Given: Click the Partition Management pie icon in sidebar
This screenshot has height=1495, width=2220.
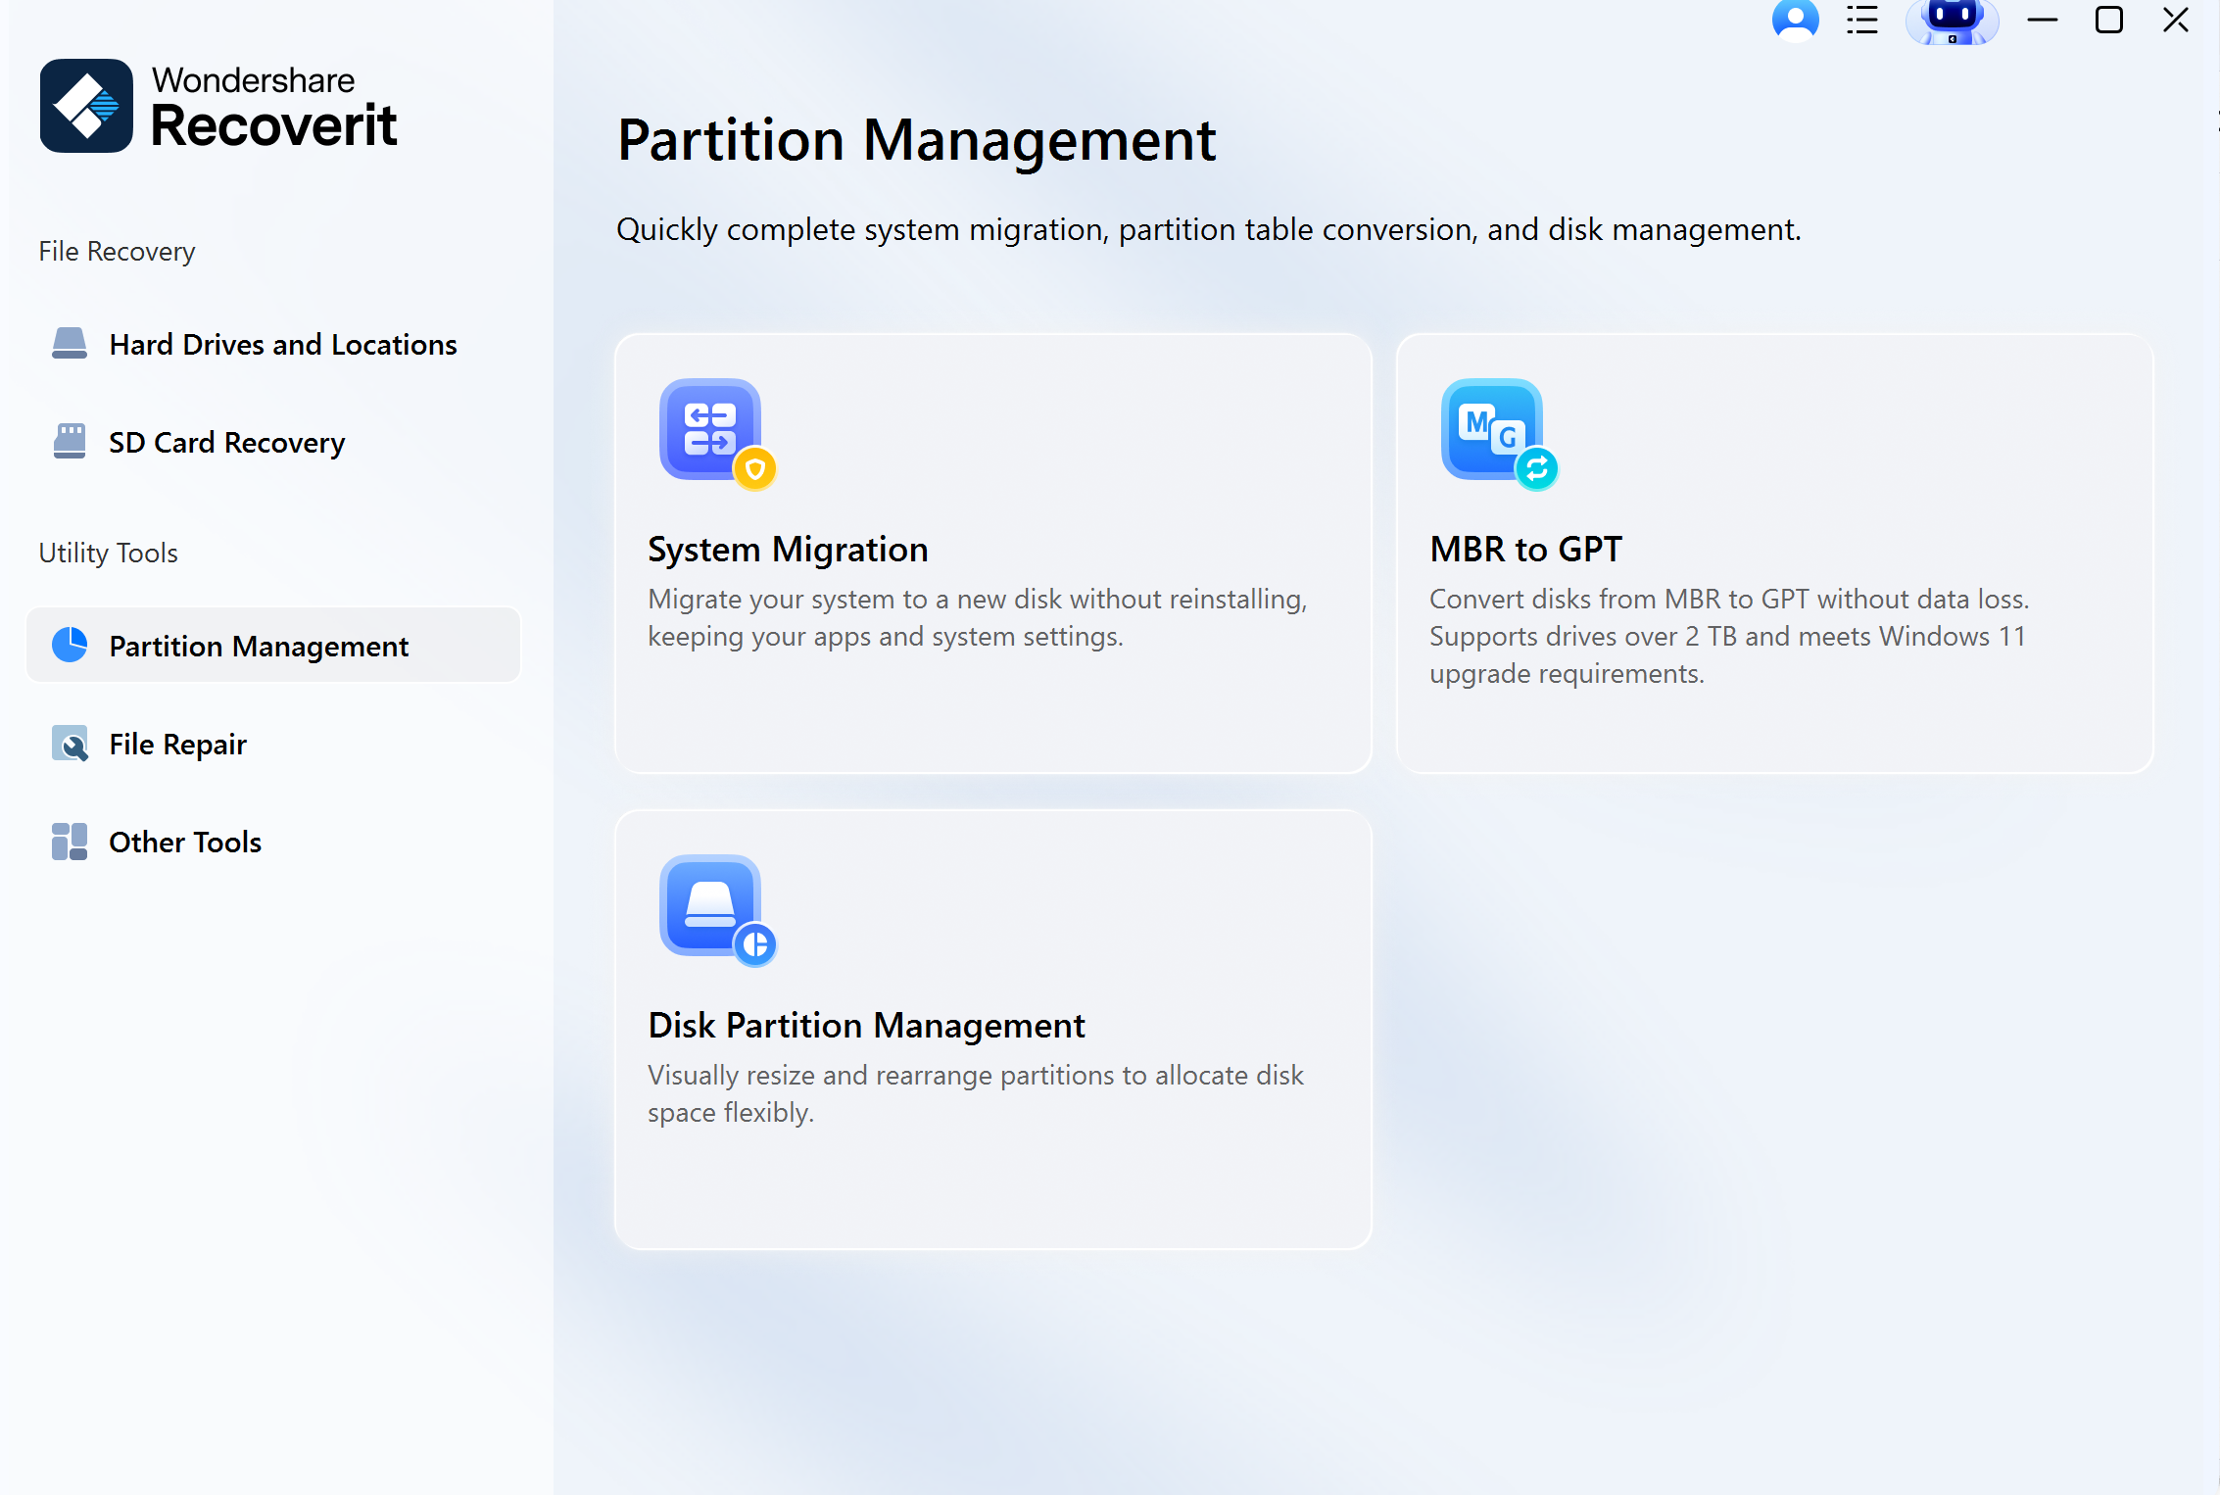Looking at the screenshot, I should pyautogui.click(x=70, y=645).
